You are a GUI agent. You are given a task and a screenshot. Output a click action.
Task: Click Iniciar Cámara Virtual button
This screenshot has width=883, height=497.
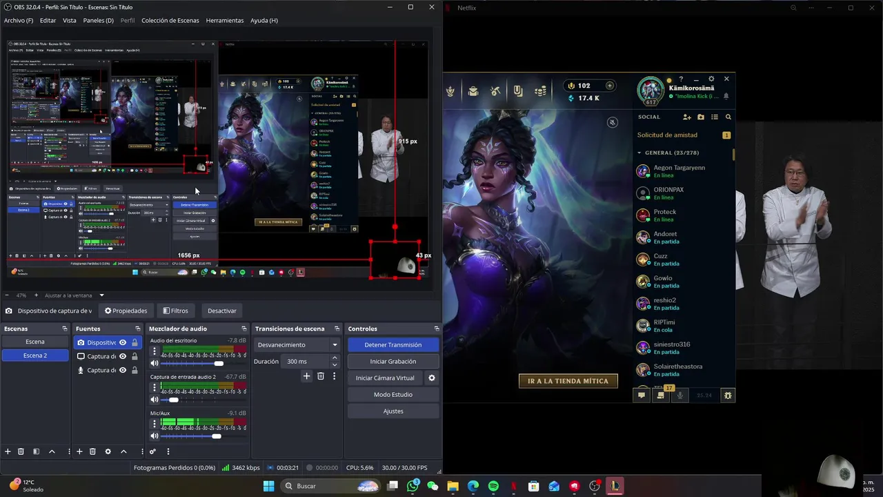click(x=385, y=378)
